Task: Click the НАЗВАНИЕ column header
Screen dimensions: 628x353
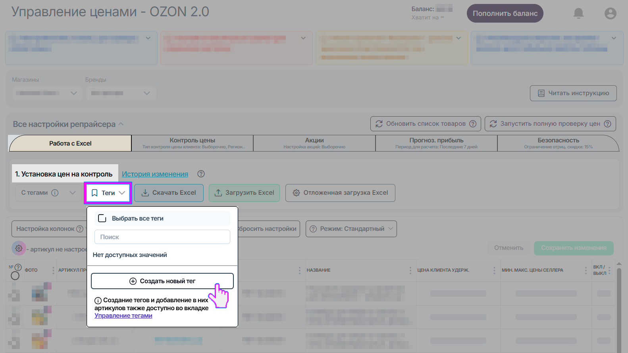Action: pyautogui.click(x=318, y=270)
